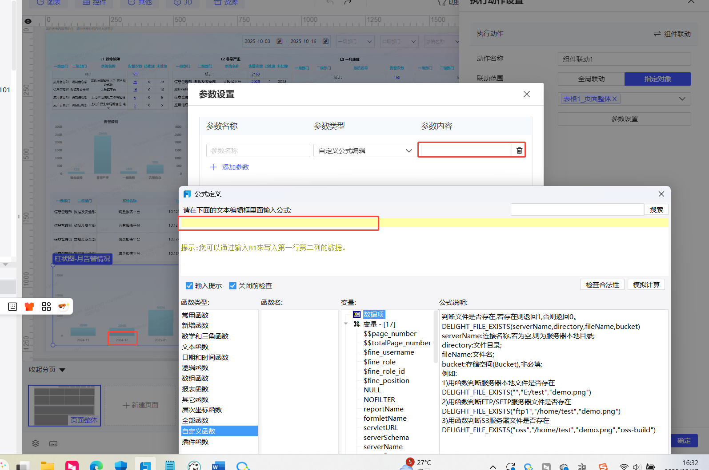Click the layers icon at bottom left
The width and height of the screenshot is (709, 470).
pos(36,443)
